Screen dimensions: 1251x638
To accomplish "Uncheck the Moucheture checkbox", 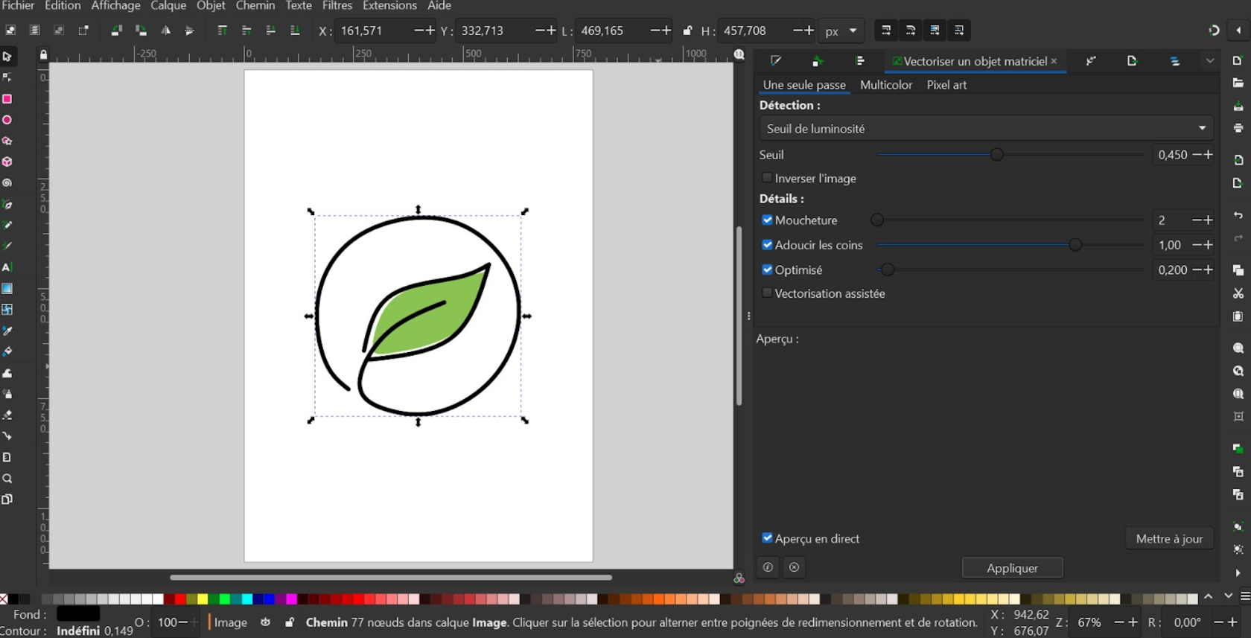I will (767, 220).
